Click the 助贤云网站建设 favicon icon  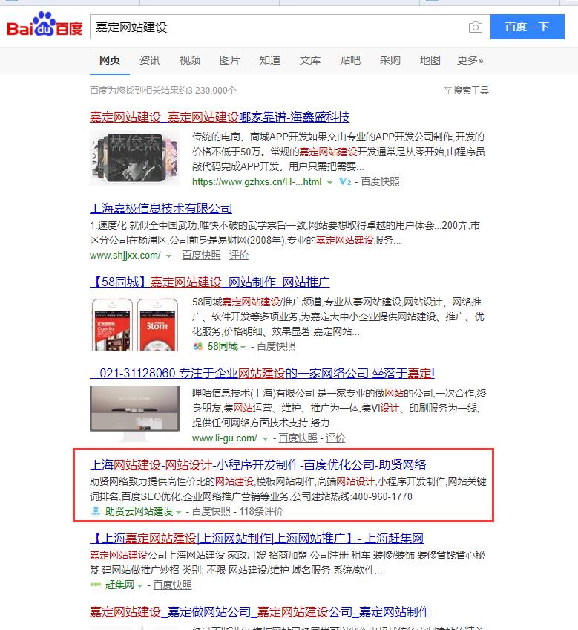96,511
